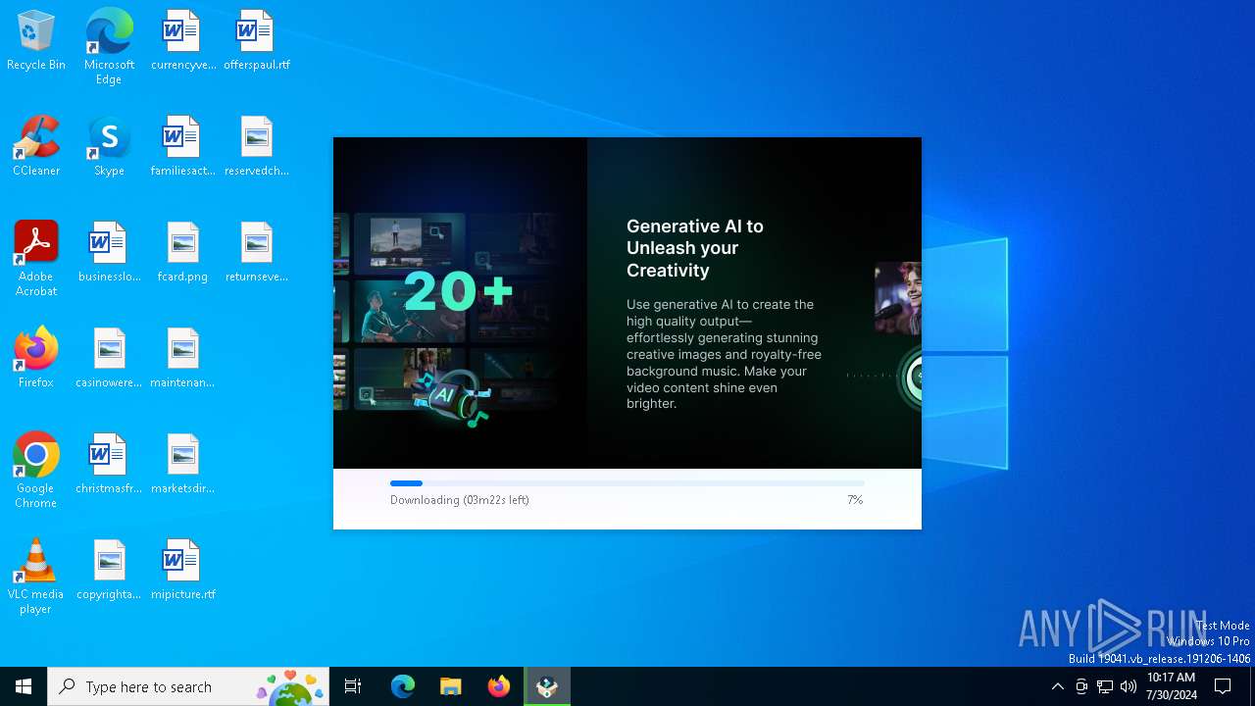This screenshot has height=706, width=1255.
Task: Select the fcard.png image file
Action: point(182,253)
